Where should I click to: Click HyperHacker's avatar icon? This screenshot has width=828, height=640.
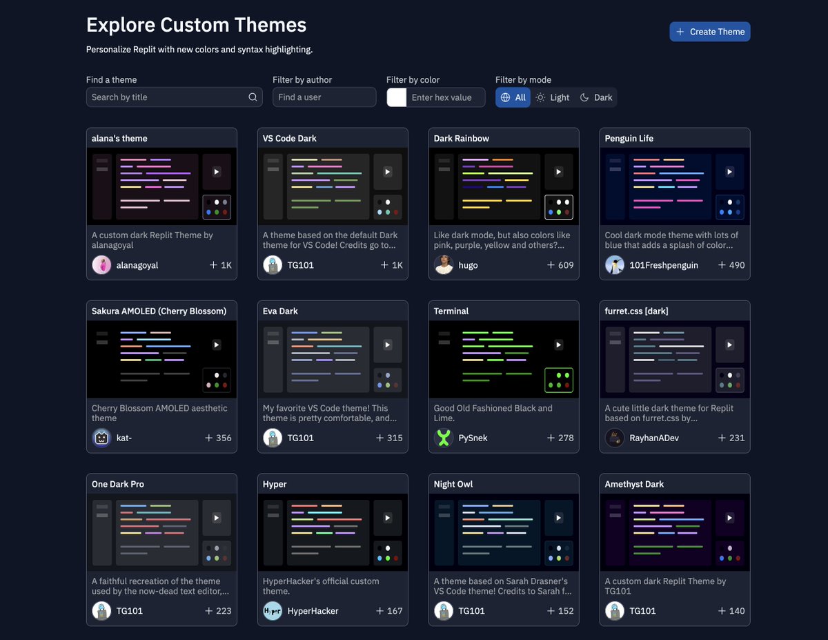pos(273,610)
